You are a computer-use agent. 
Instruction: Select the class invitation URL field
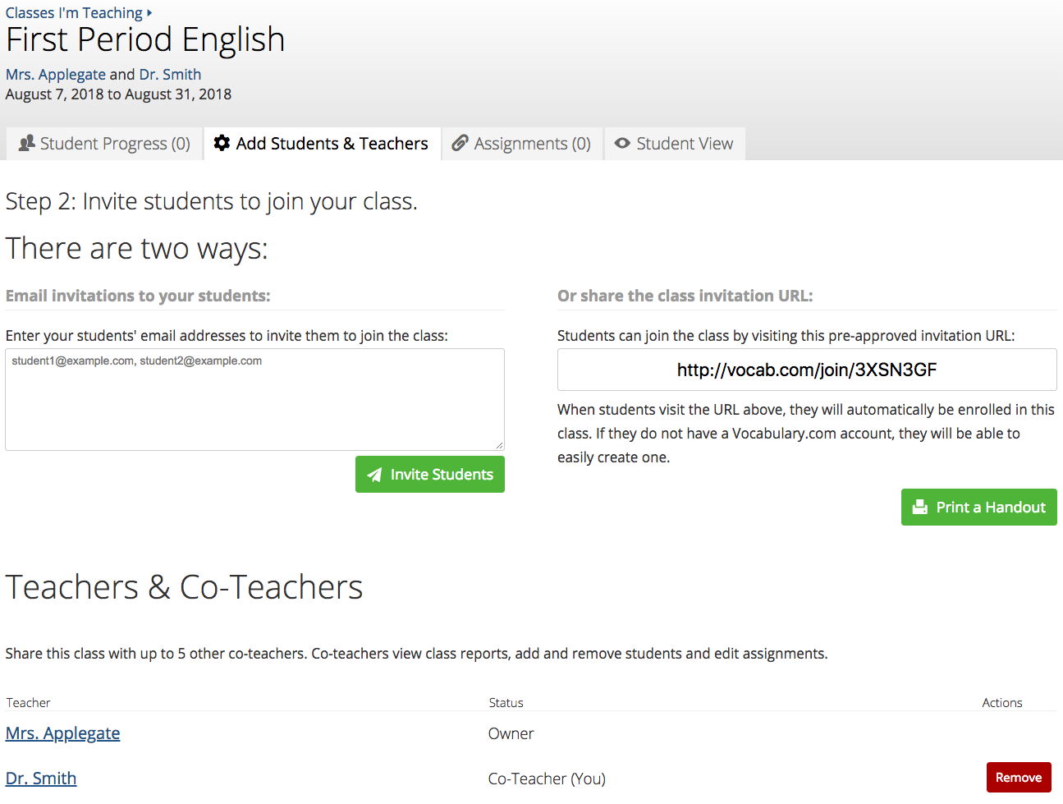[806, 370]
